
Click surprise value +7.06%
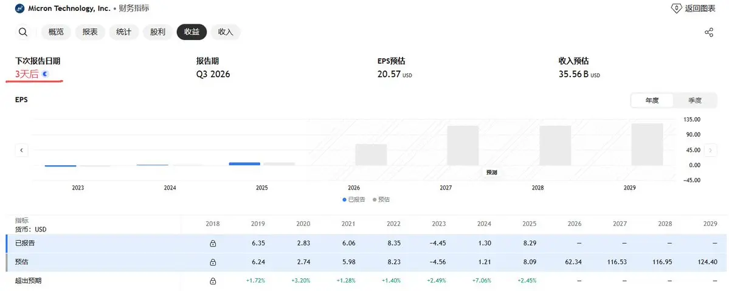coord(480,281)
